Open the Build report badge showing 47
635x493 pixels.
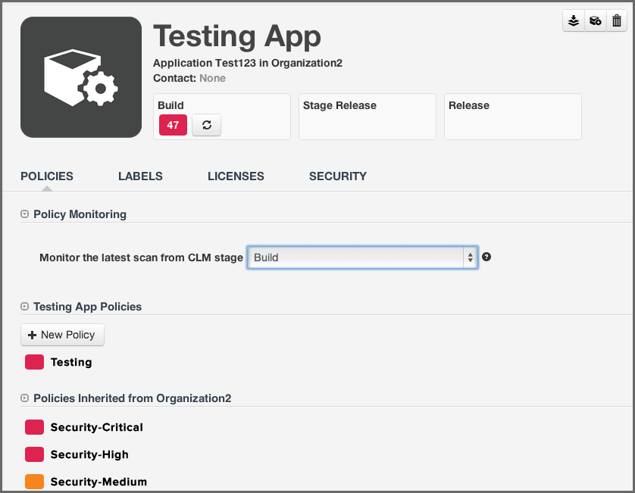click(x=172, y=124)
